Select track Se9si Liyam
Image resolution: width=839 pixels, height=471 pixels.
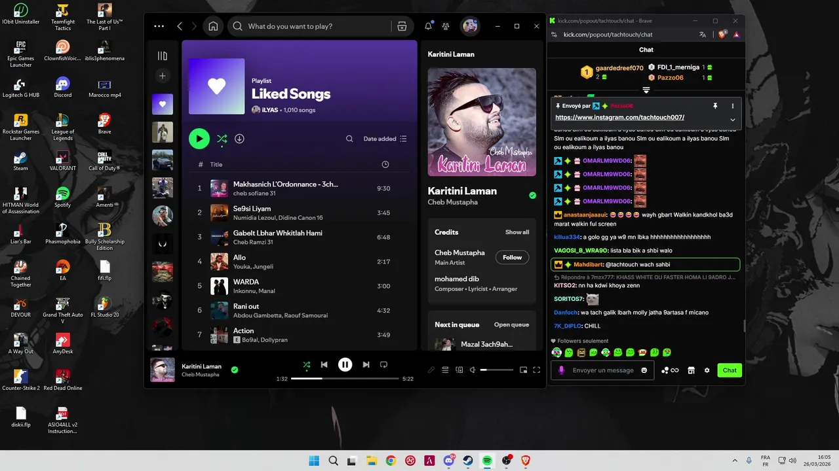pos(299,213)
